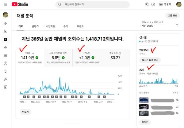184x128 pixels.
Task: Go to Dashboard via the sidebar icon
Action: tap(6, 24)
